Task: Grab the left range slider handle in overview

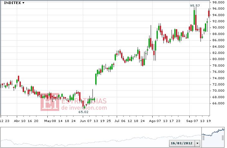Action: coord(203,138)
